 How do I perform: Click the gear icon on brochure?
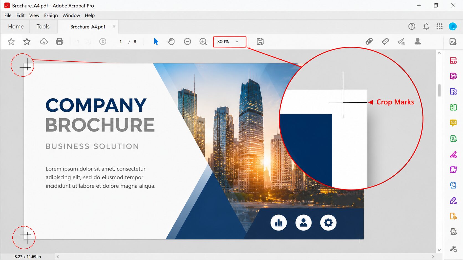point(328,223)
